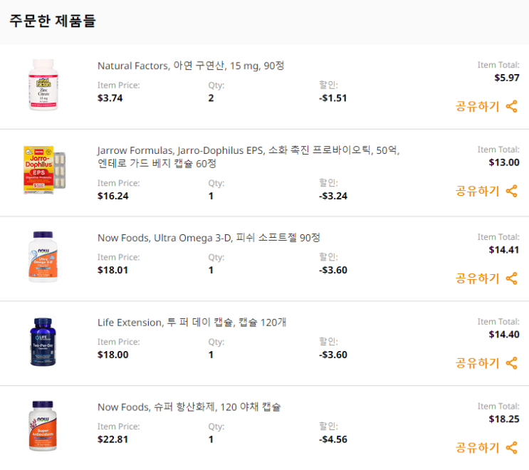Open the Now Foods 슈퍼 항산화제 title link
The height and width of the screenshot is (470, 529).
(x=189, y=407)
